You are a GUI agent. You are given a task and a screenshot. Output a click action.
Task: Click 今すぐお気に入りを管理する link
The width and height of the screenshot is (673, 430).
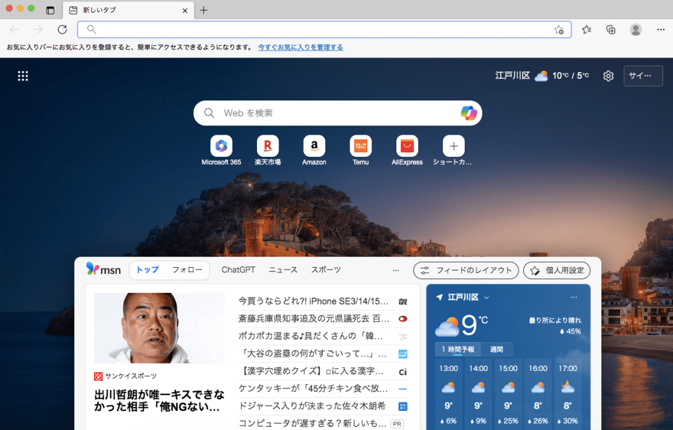click(x=300, y=47)
